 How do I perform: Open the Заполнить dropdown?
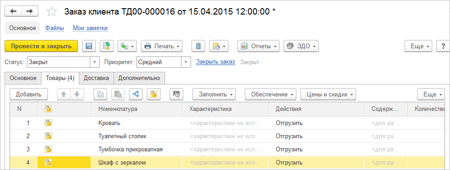(214, 94)
